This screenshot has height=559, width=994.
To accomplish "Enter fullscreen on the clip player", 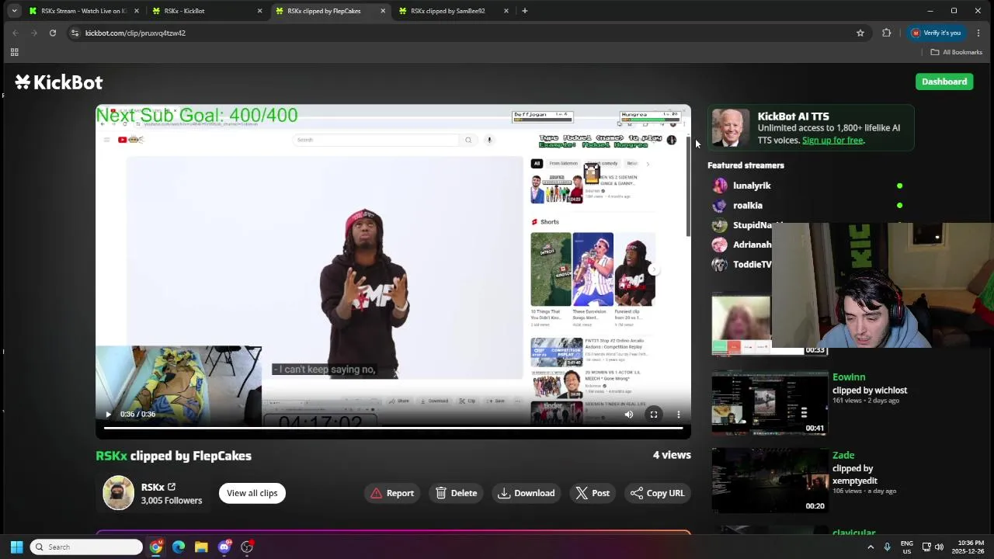I will [x=654, y=415].
